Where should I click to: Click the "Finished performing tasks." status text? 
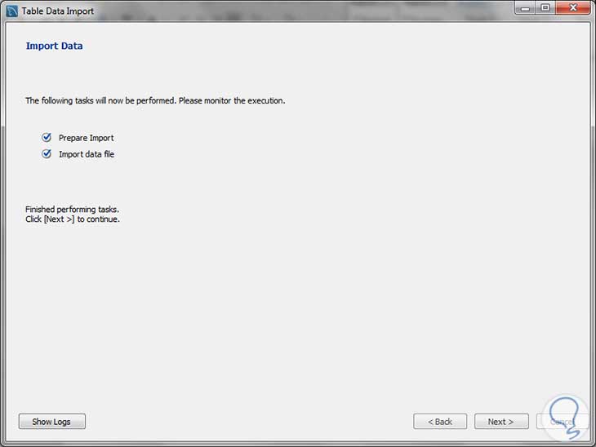pos(72,210)
